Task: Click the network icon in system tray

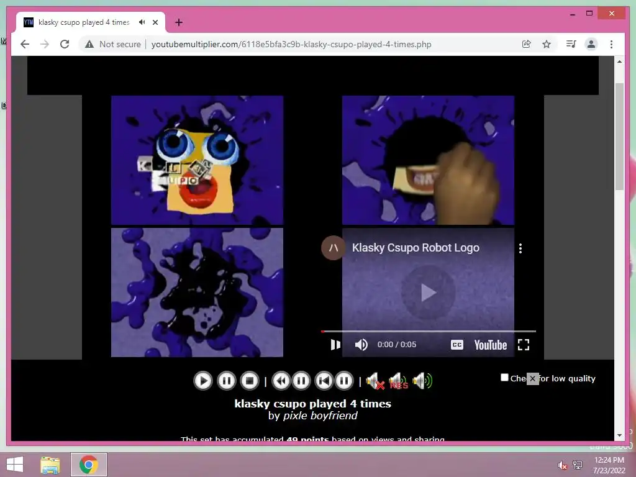Action: tap(578, 465)
